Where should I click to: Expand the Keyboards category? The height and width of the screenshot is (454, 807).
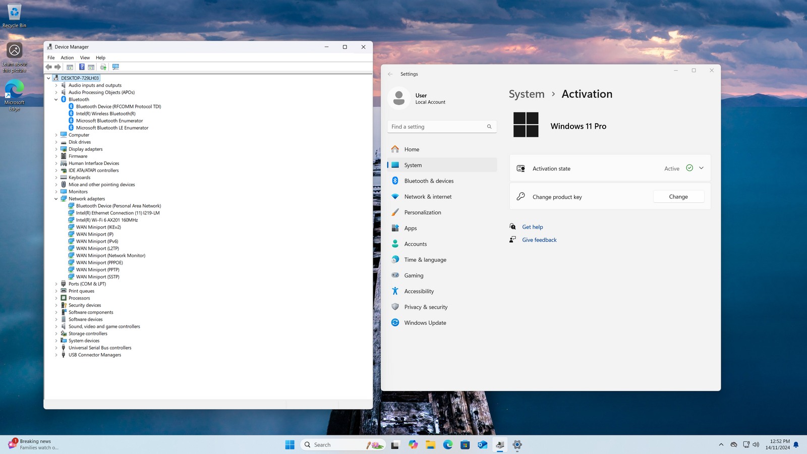(x=56, y=178)
